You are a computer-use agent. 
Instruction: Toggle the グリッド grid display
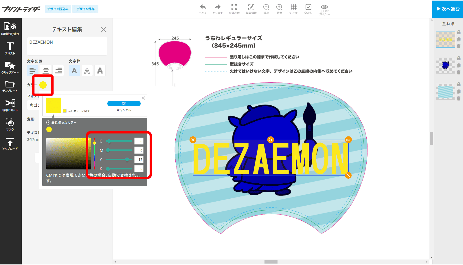(x=293, y=9)
